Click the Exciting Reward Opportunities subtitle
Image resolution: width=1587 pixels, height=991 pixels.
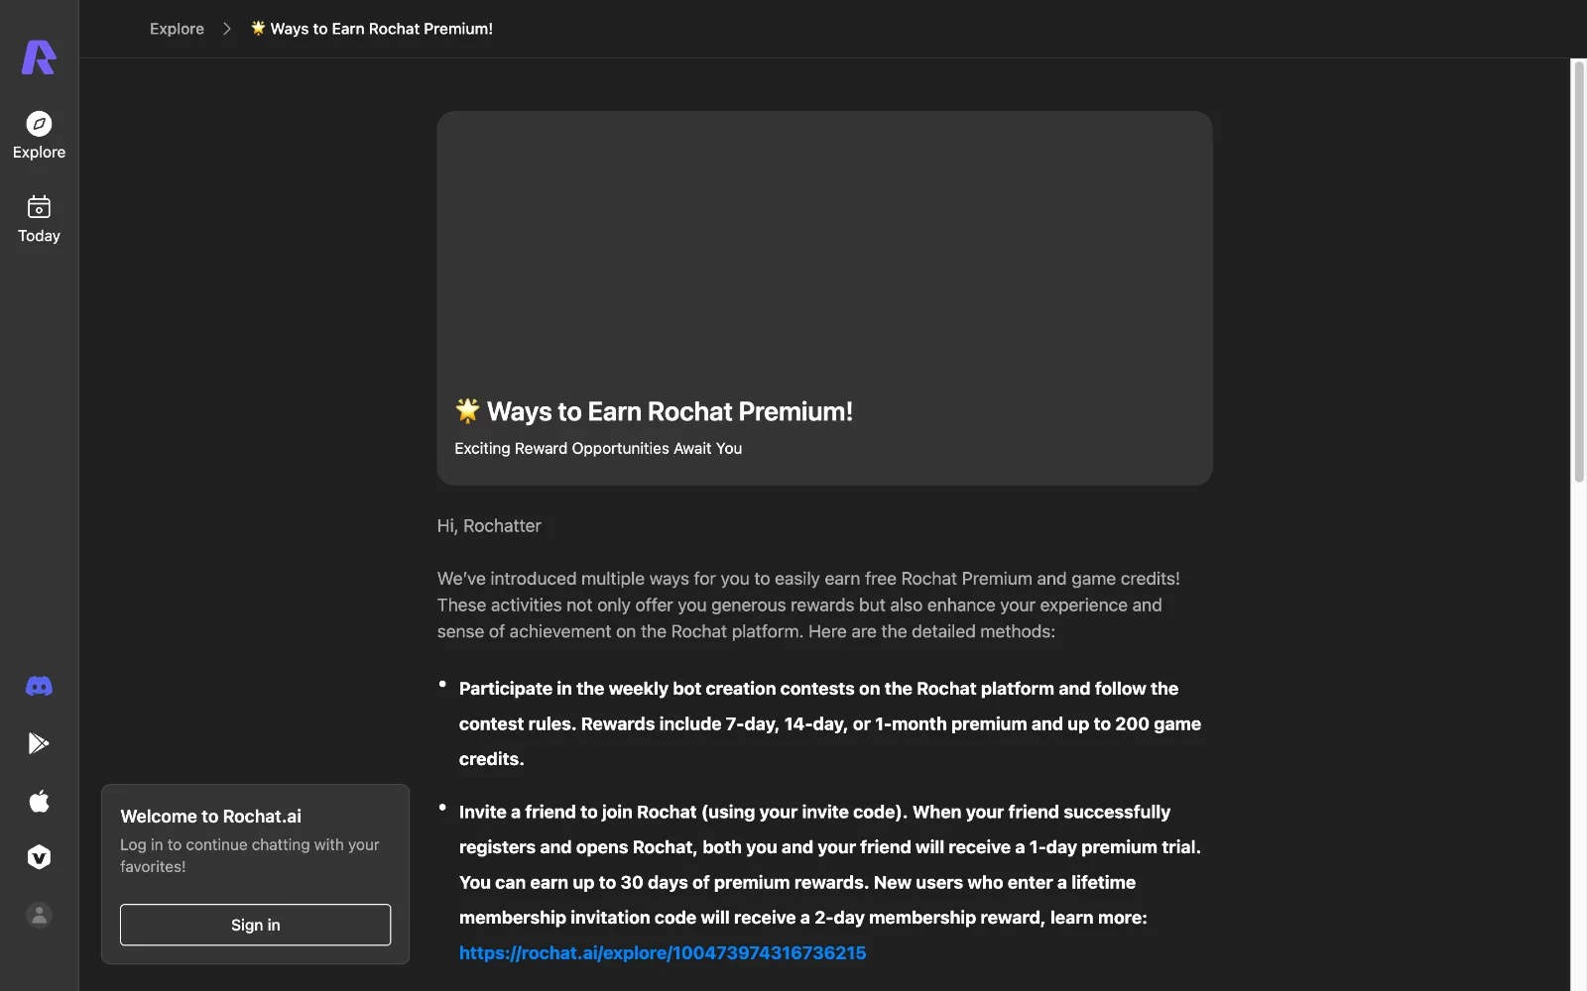598,448
